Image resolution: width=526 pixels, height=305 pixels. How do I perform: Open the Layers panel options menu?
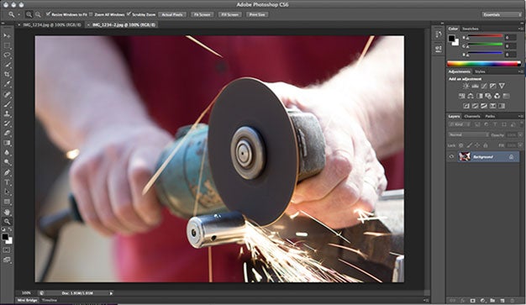[x=520, y=116]
